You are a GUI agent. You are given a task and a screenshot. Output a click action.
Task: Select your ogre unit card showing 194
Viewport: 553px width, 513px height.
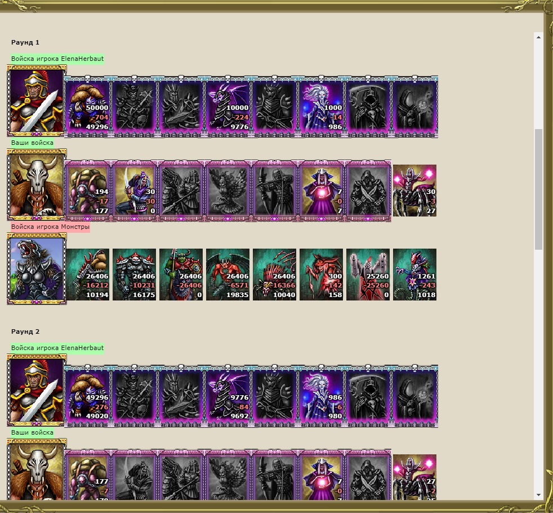tap(87, 191)
